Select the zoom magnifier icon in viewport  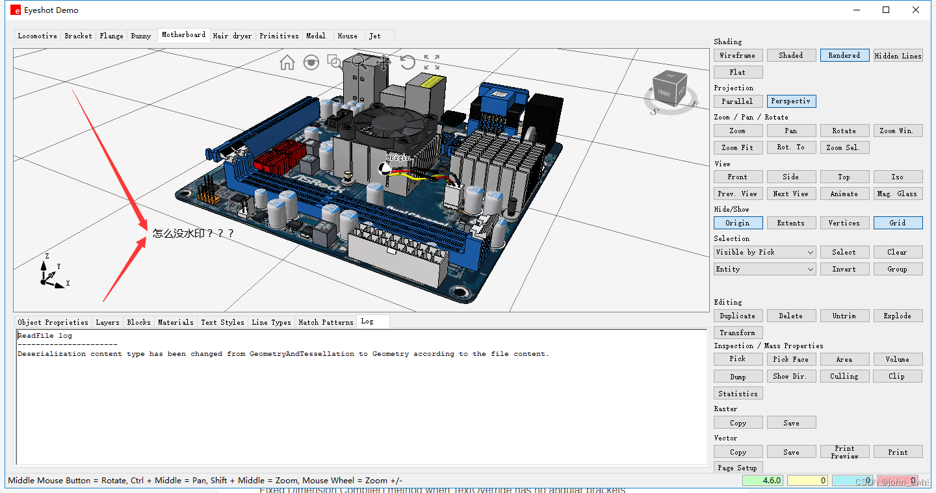pyautogui.click(x=359, y=62)
